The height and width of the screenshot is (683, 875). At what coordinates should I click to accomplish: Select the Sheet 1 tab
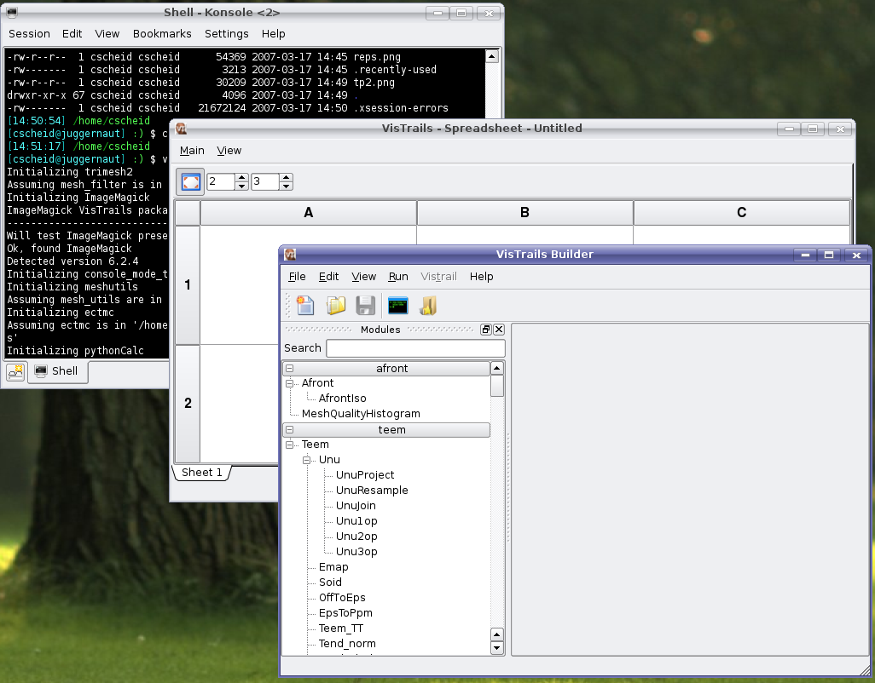point(201,473)
